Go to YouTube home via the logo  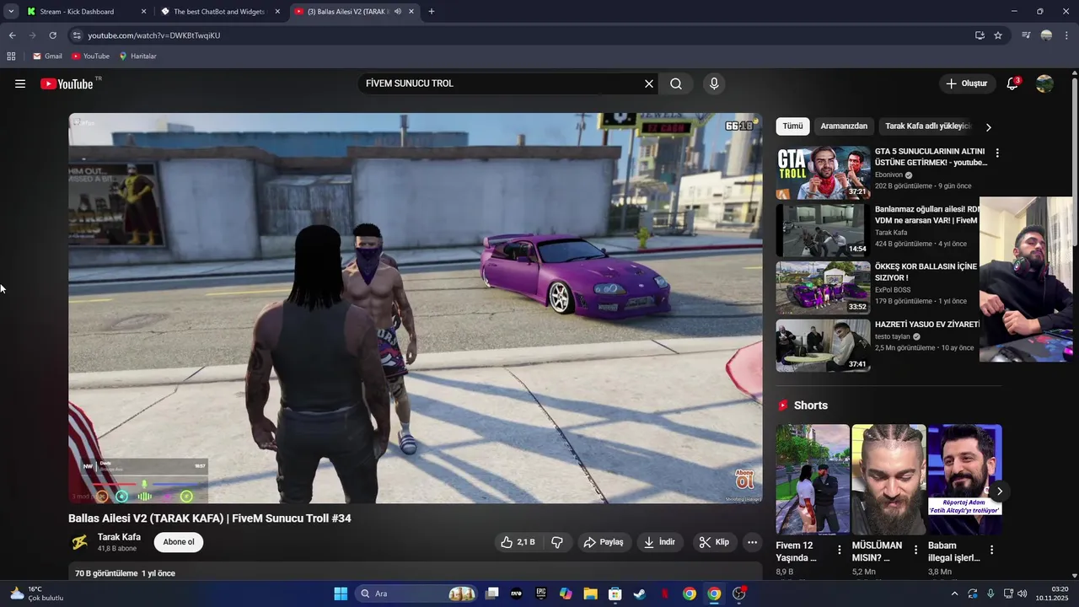(x=67, y=83)
